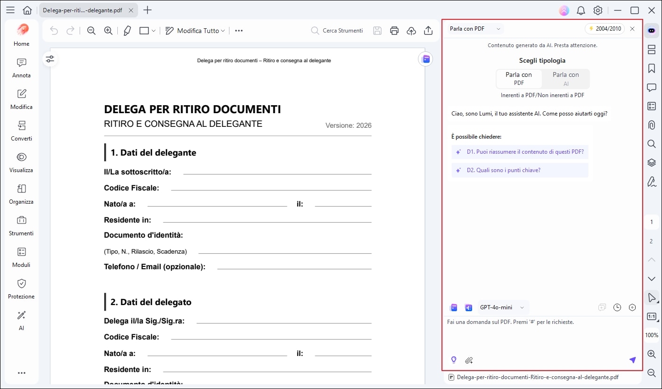Attach a file with paperclip icon
This screenshot has height=389, width=662.
tap(469, 360)
